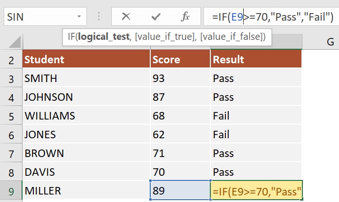
Task: Click the cell being edited in row 9
Action: (x=256, y=191)
